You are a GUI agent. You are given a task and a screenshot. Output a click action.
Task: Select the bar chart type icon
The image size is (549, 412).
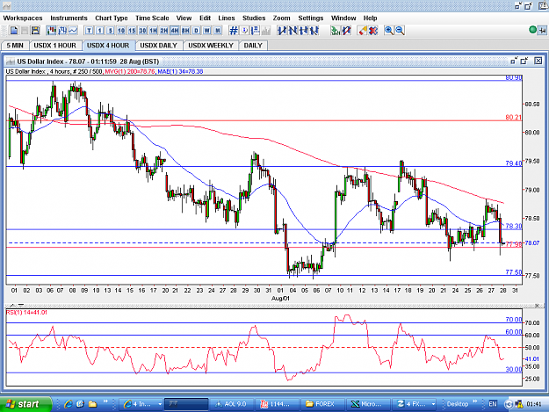[x=62, y=31]
